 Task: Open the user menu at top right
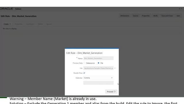tap(180, 9)
